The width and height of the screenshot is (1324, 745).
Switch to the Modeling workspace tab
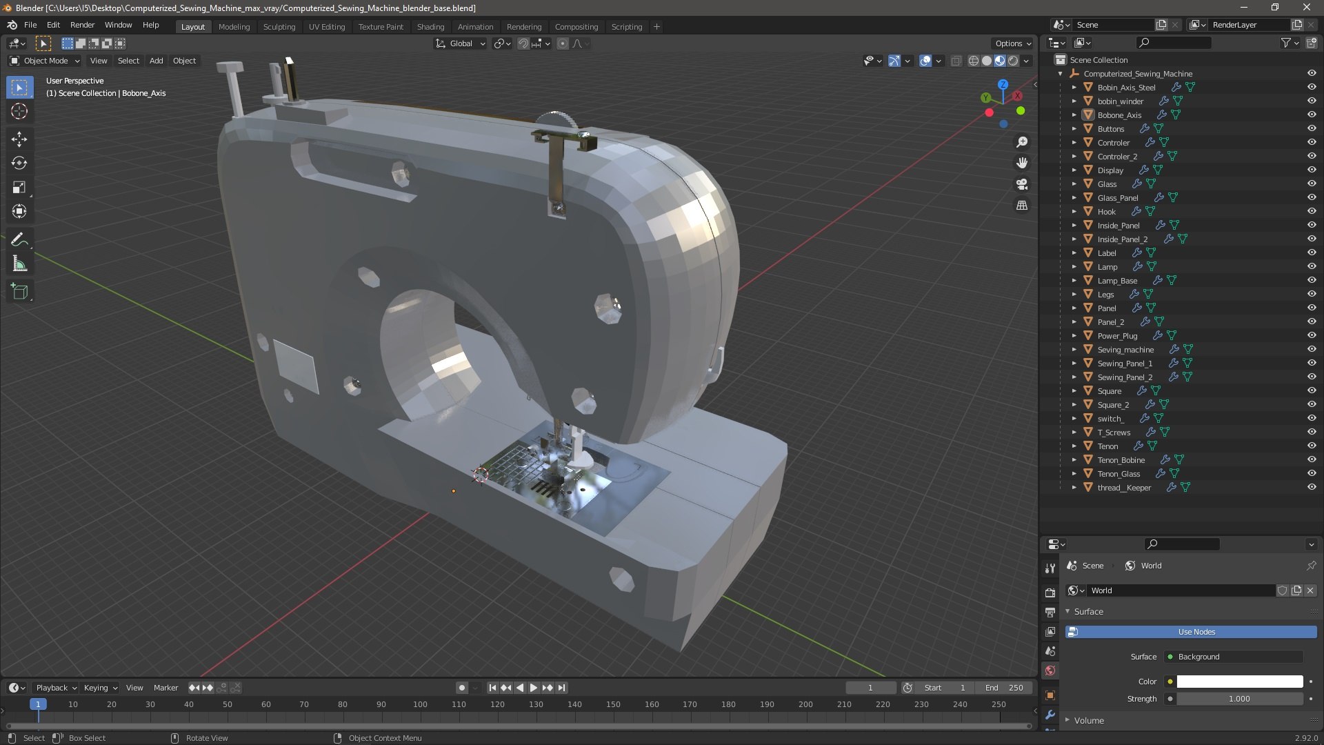pos(234,27)
